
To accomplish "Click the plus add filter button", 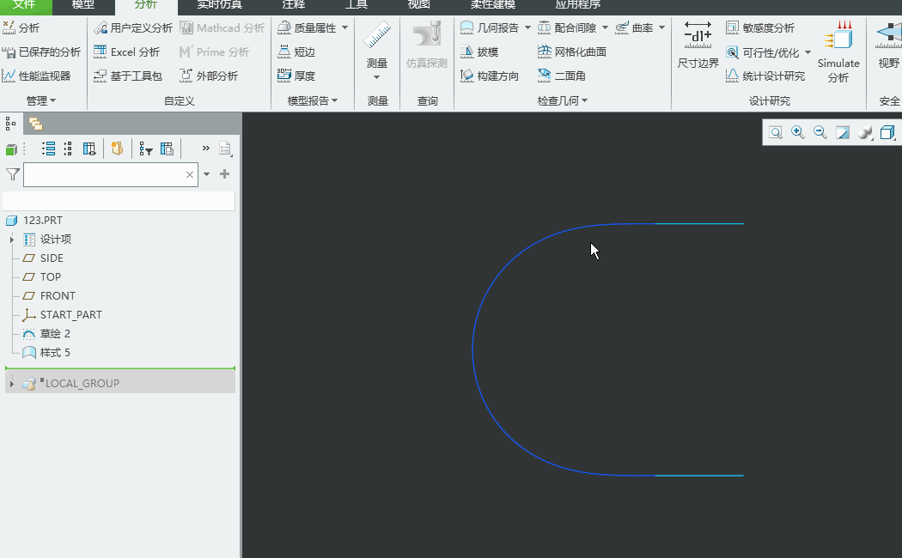I will (x=225, y=174).
